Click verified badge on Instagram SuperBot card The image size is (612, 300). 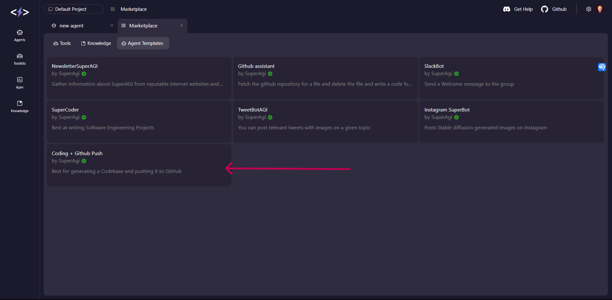point(456,118)
